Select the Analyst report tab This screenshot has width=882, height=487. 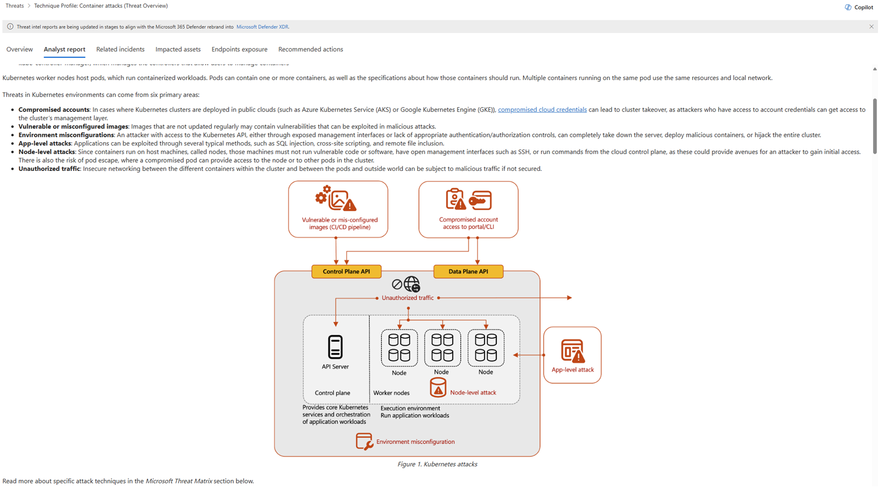pyautogui.click(x=64, y=49)
